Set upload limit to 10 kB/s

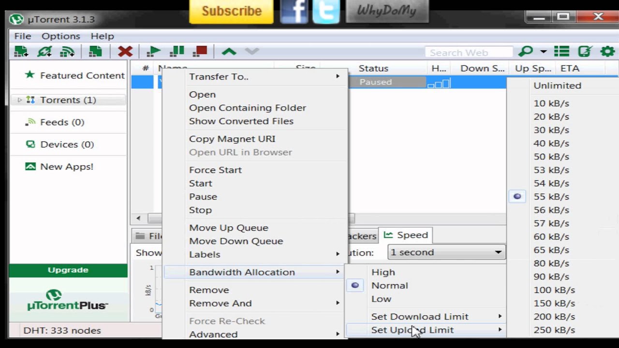click(x=551, y=103)
